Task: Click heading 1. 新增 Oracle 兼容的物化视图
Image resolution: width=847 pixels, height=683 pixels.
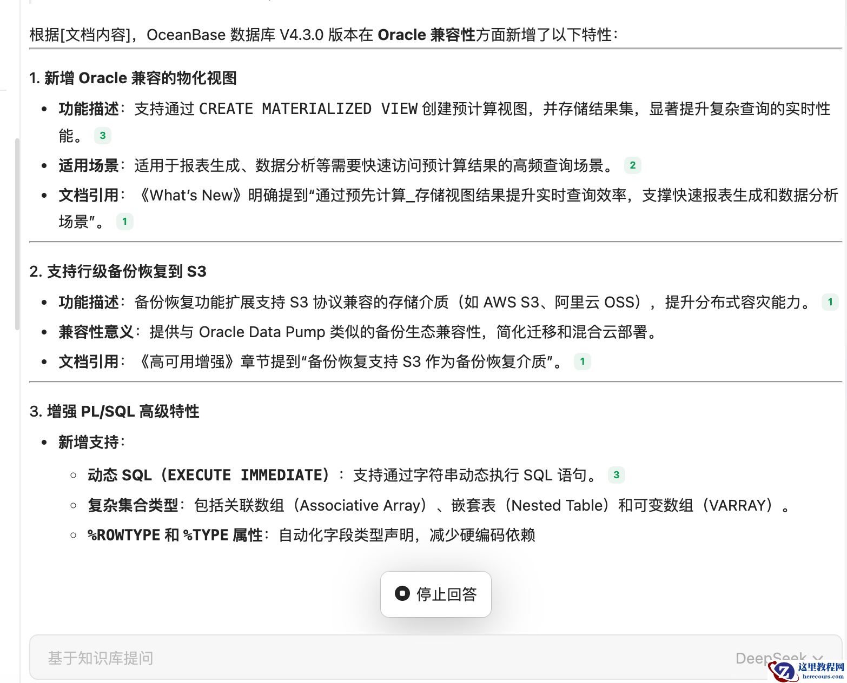Action: (x=133, y=78)
